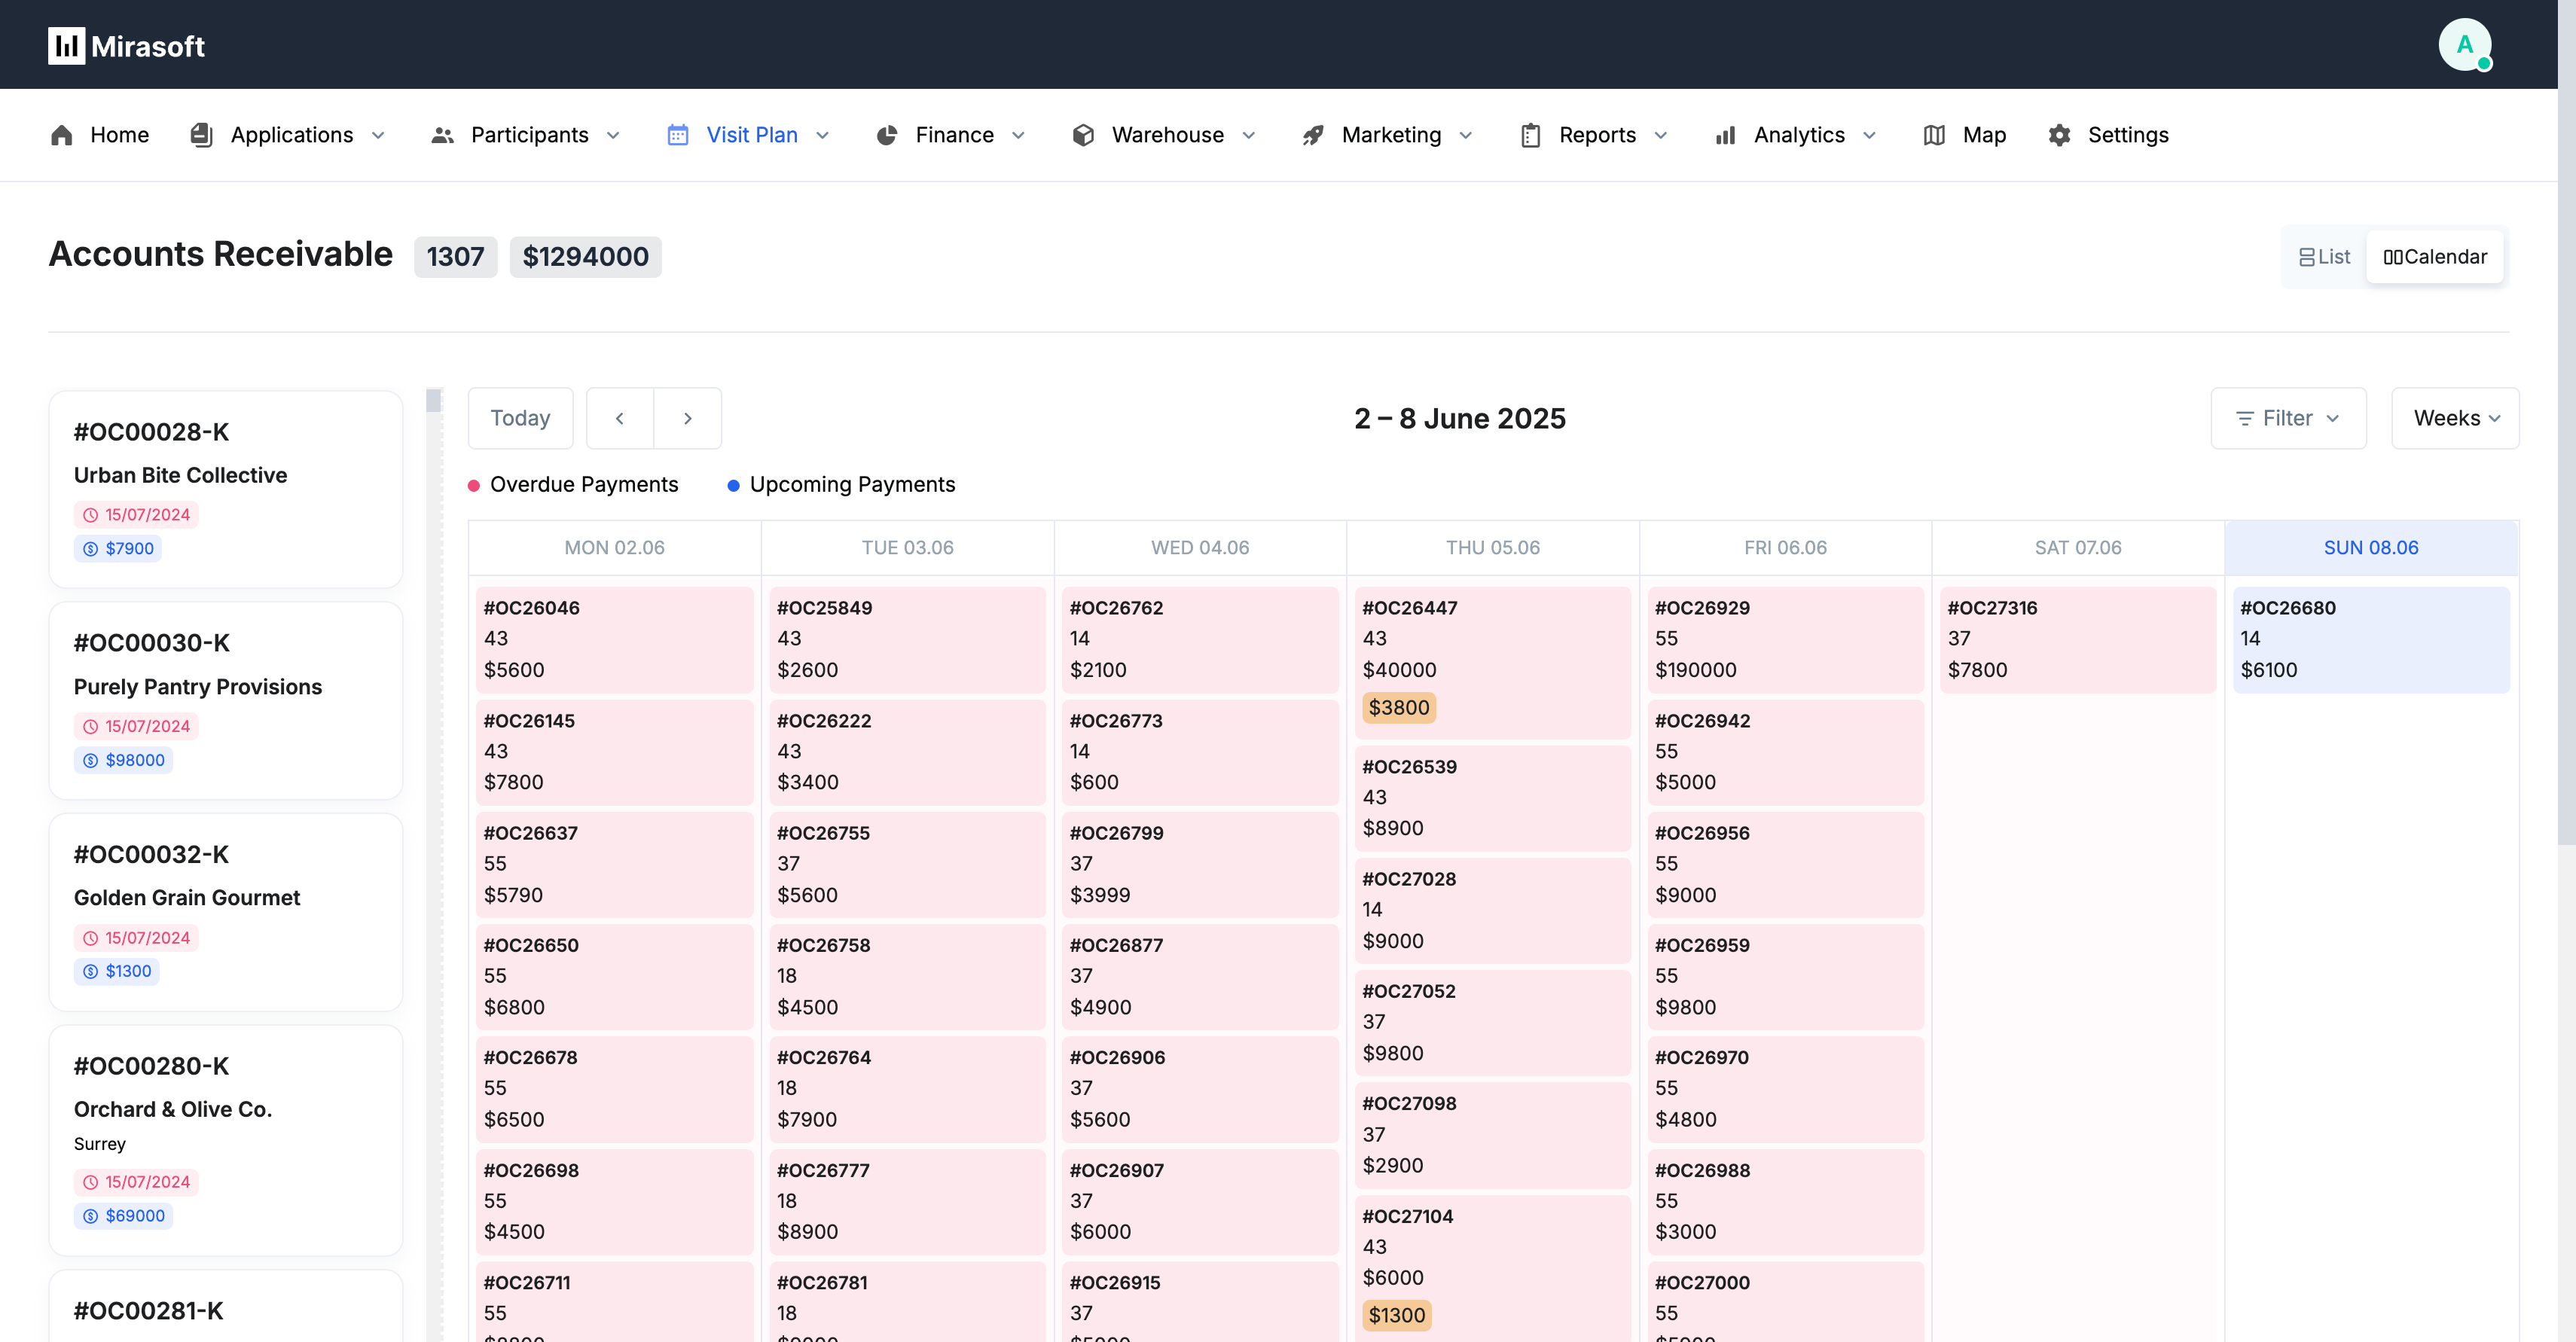Click the Today button

tap(520, 418)
